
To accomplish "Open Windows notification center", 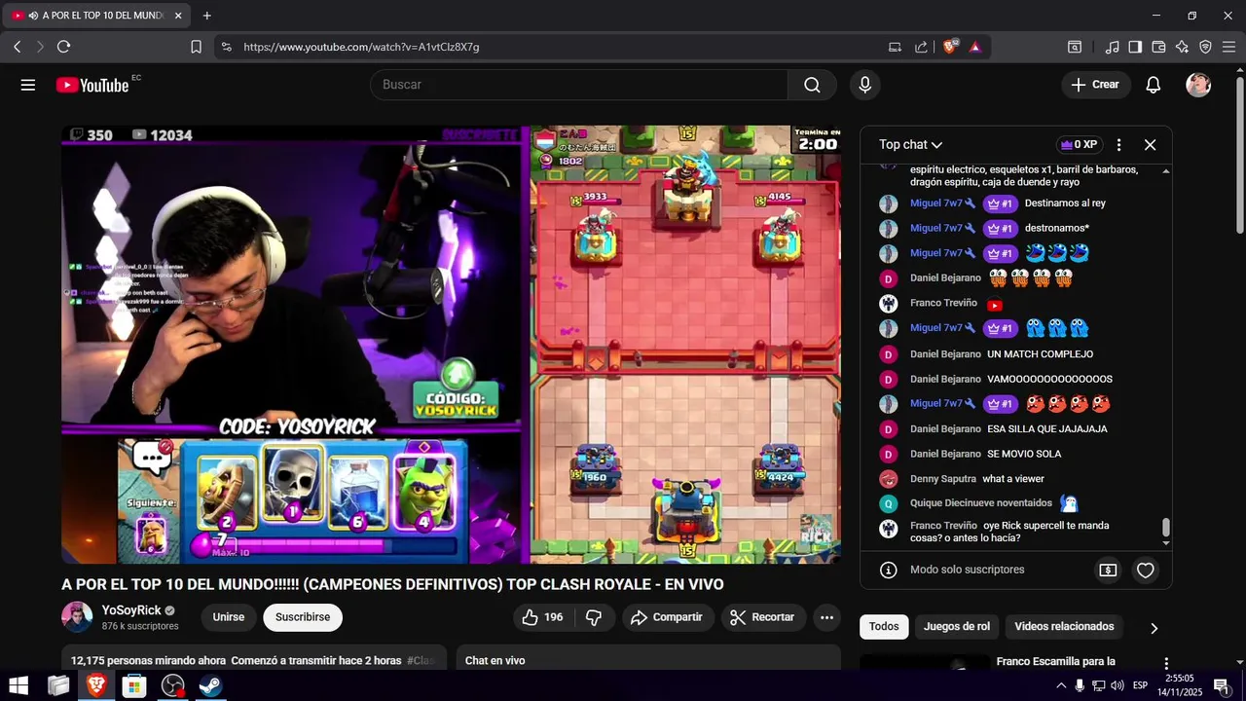I will [x=1221, y=685].
